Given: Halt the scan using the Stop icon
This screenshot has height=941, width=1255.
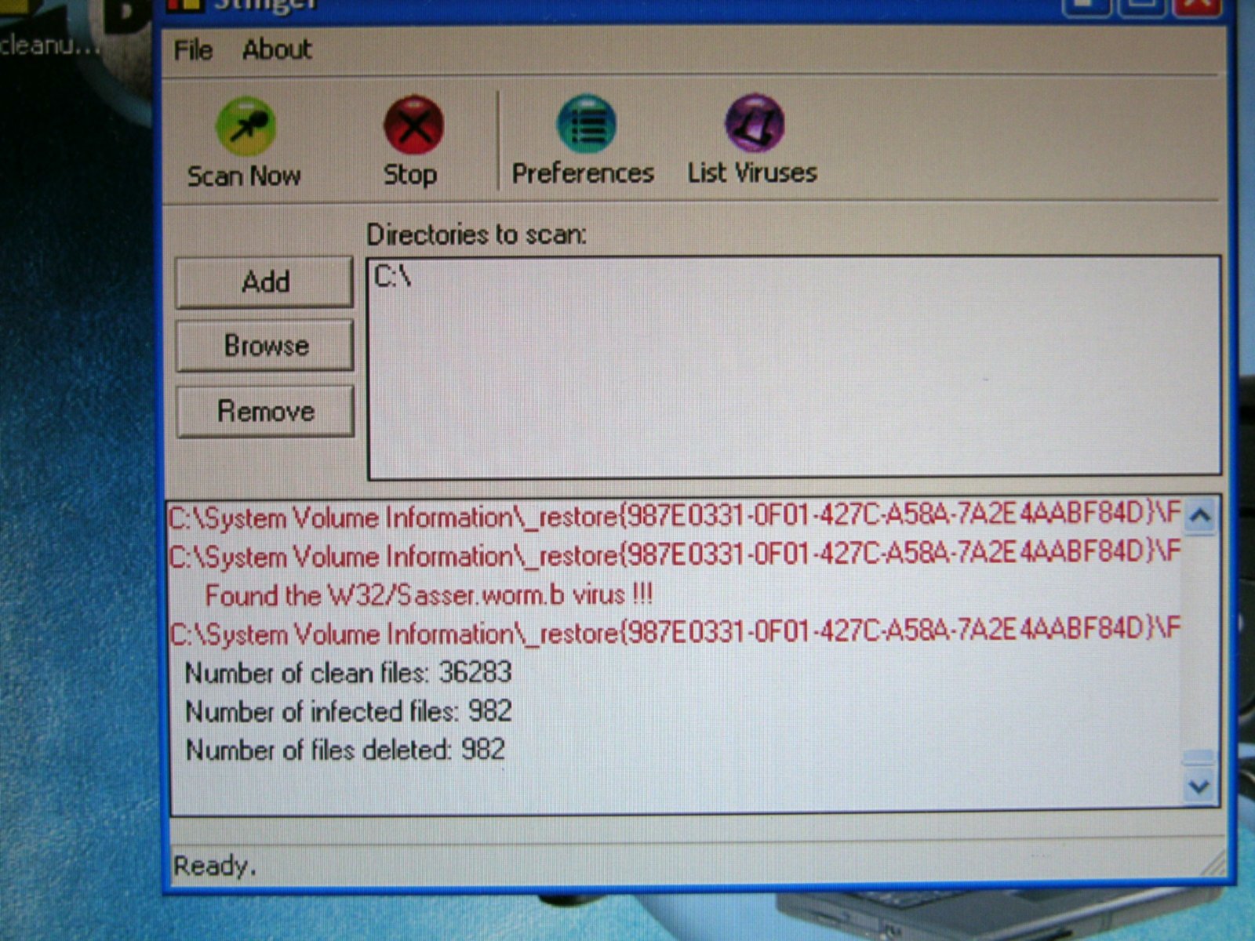Looking at the screenshot, I should pos(413,142).
